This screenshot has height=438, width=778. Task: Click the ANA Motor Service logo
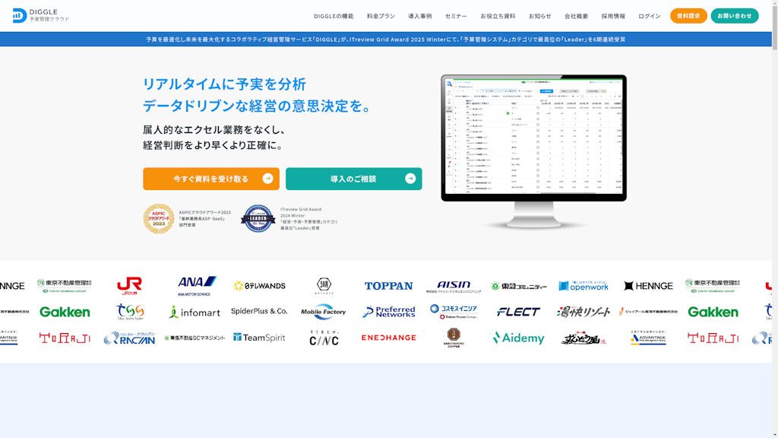[196, 285]
